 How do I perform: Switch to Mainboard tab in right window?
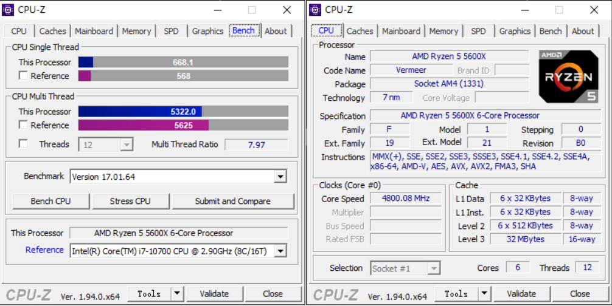coord(402,31)
